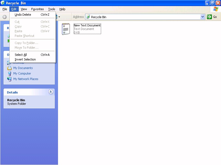The width and height of the screenshot is (221, 165).
Task: Click the Recycle Bin title bar icon
Action: (2, 3)
